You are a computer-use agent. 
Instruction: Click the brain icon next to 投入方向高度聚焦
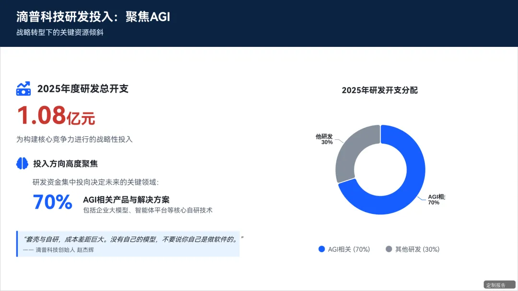(x=22, y=164)
